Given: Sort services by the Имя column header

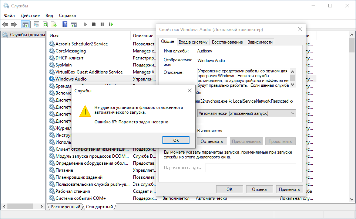Looking at the screenshot, I should (89, 36).
